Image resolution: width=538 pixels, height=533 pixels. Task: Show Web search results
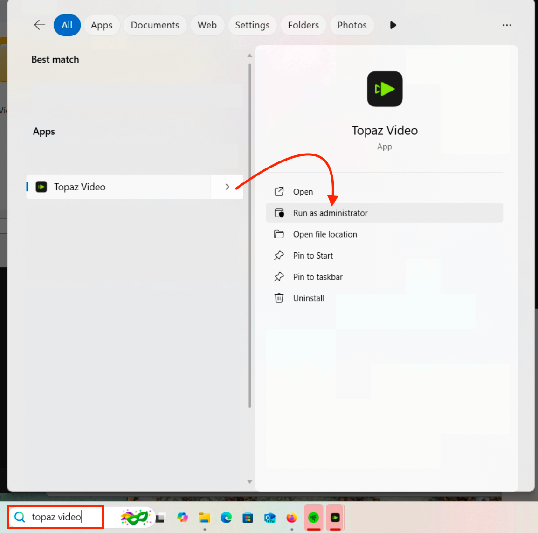(207, 25)
